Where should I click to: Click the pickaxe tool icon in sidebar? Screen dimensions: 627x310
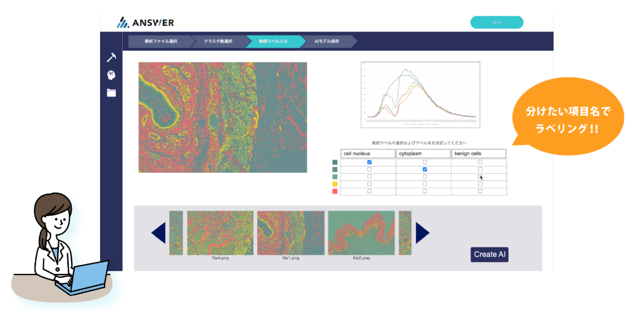coord(111,58)
